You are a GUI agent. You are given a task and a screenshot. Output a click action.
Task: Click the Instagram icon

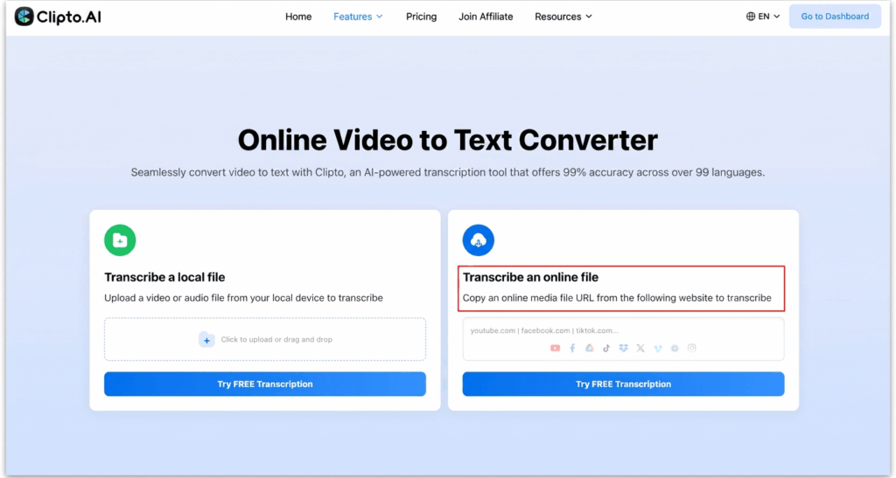692,348
